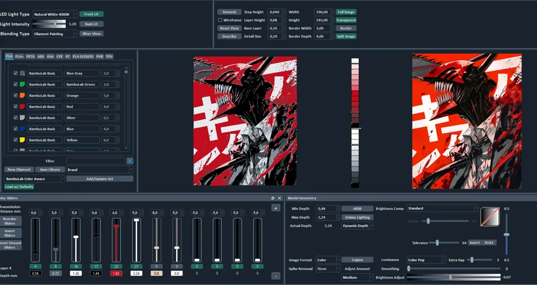Click the red color slider handle at layer 23

tap(116, 226)
